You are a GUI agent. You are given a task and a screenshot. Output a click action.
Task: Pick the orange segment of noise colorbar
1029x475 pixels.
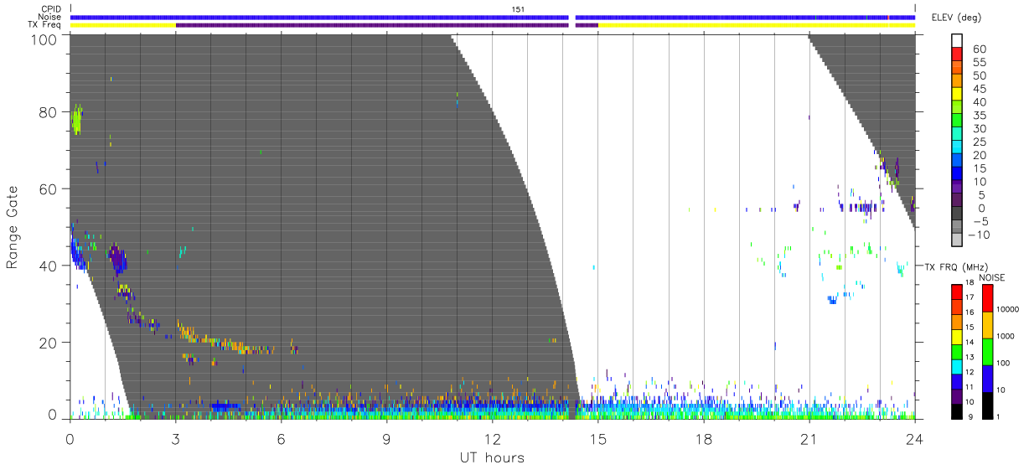[988, 325]
